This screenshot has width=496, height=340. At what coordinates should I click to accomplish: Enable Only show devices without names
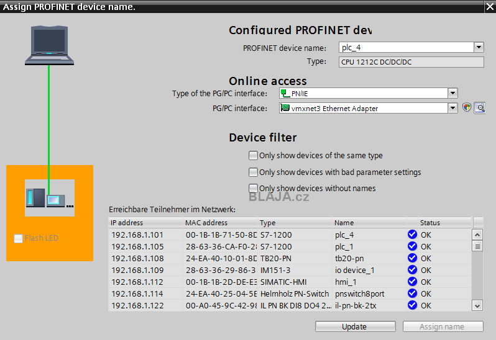(x=253, y=188)
